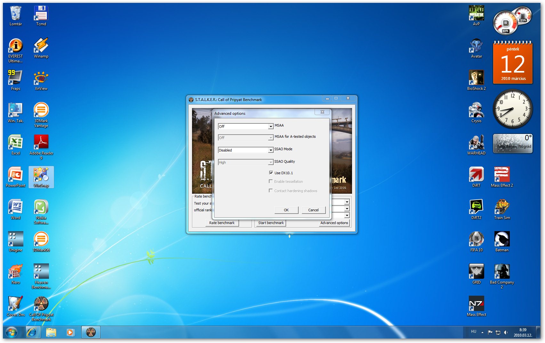Select the Avatar game icon

476,48
